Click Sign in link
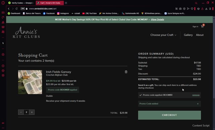The width and height of the screenshot is (215, 130). point(195,27)
